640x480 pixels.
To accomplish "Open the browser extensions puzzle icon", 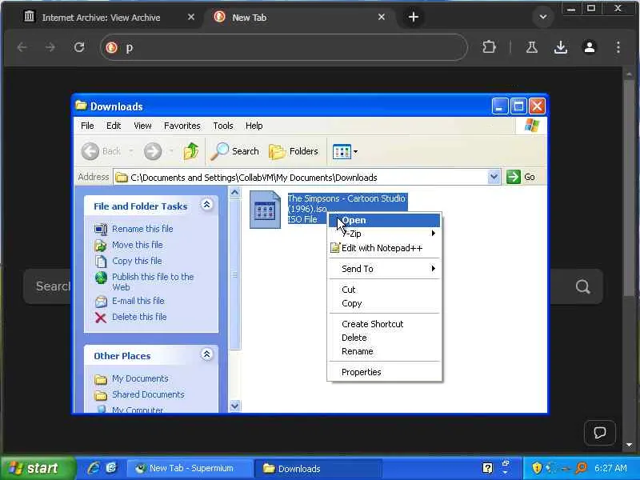I will coord(489,47).
